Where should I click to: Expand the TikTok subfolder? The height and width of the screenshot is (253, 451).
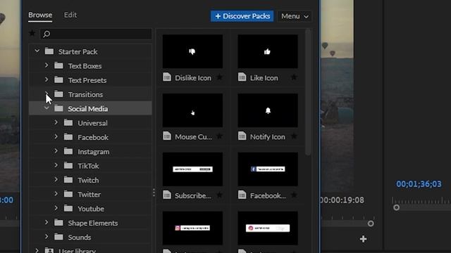[x=56, y=165]
